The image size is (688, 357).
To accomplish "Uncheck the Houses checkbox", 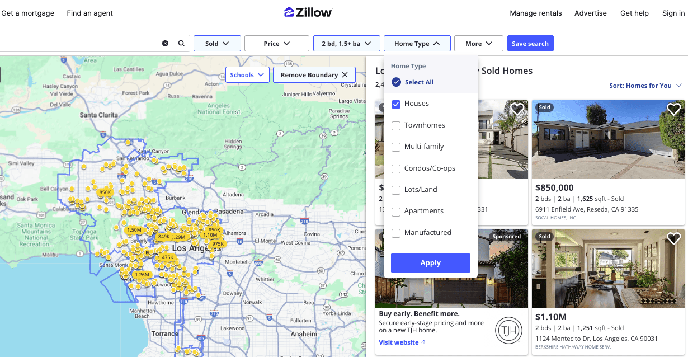I will click(x=396, y=104).
